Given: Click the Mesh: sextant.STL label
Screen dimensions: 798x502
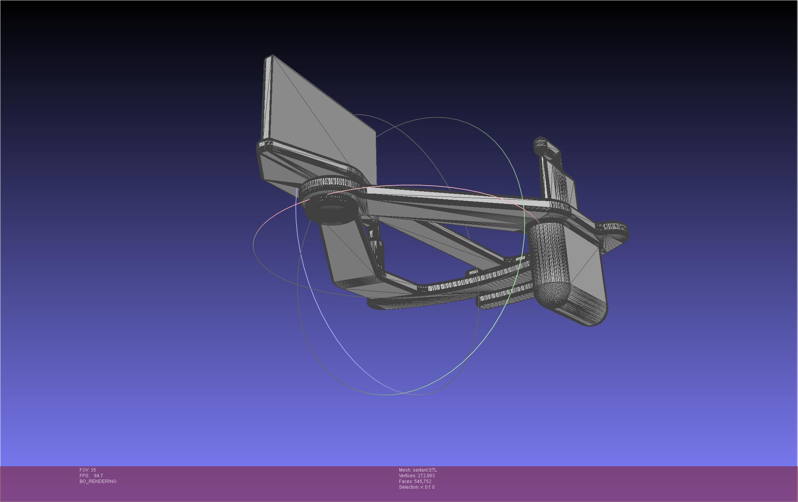Looking at the screenshot, I should point(418,470).
